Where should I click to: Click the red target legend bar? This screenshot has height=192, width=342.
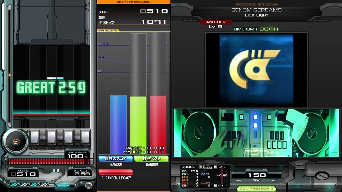click(116, 172)
